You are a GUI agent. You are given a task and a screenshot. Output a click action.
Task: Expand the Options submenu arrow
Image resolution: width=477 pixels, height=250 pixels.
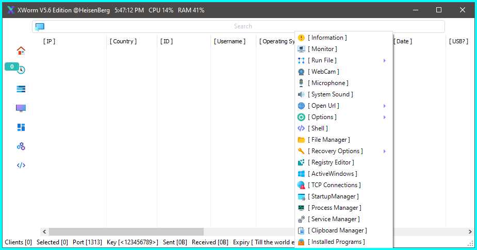pyautogui.click(x=385, y=117)
